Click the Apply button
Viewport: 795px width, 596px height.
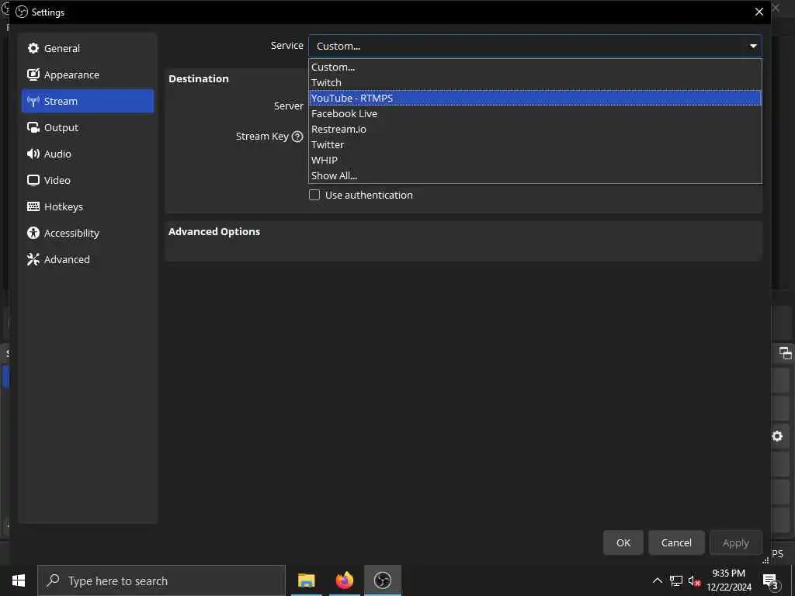[736, 542]
